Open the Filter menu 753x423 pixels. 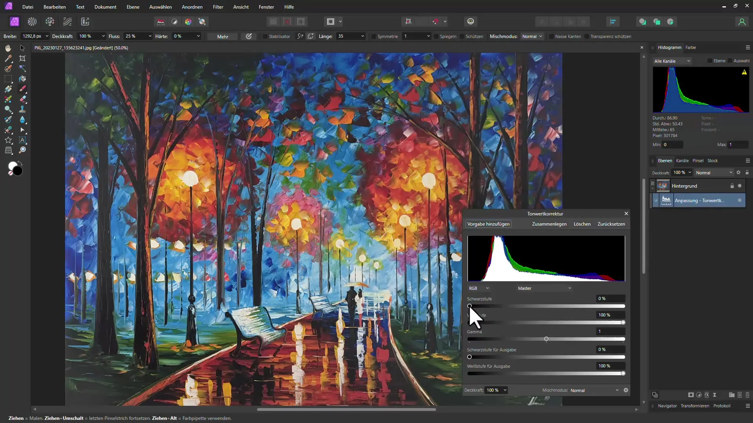(218, 7)
